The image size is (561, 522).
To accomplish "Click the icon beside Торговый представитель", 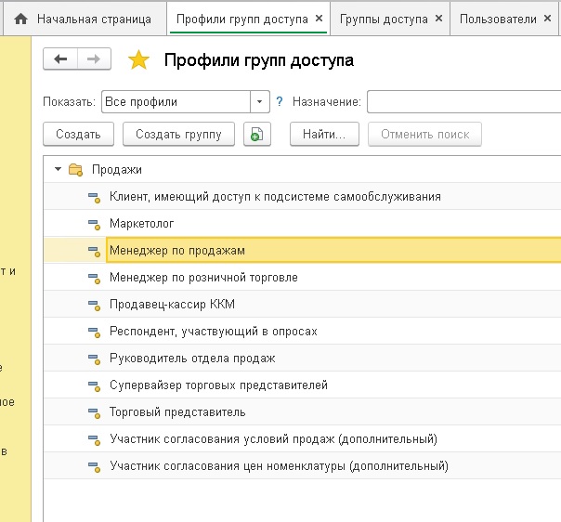I will (x=94, y=412).
